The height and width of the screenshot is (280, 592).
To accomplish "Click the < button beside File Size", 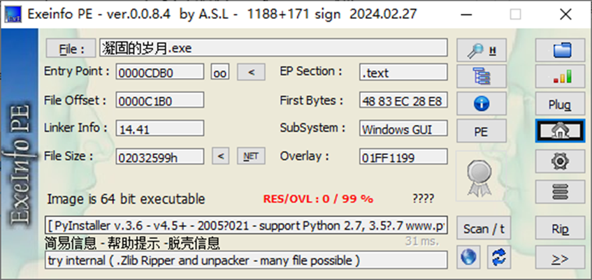I will coord(219,156).
